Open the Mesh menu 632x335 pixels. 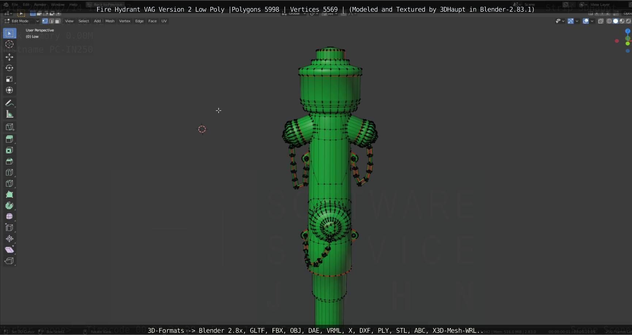(110, 21)
